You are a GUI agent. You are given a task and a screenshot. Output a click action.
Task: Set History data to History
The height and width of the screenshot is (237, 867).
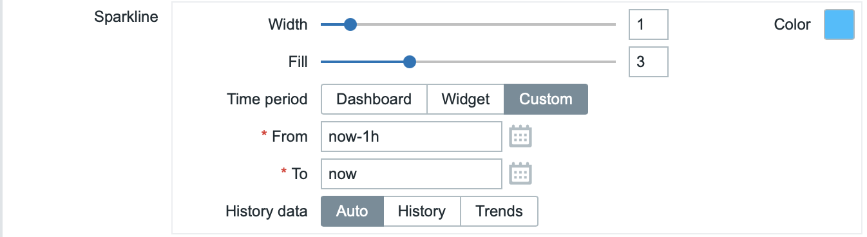422,211
